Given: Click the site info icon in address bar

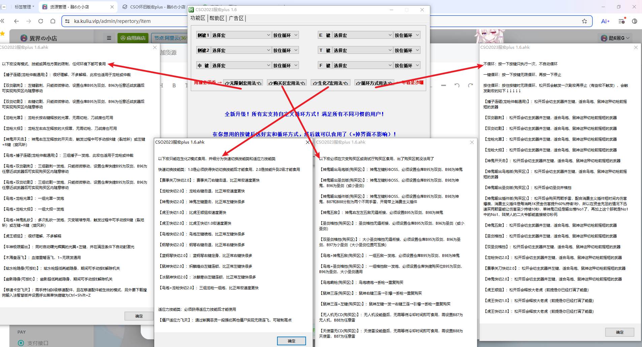Looking at the screenshot, I should (67, 21).
